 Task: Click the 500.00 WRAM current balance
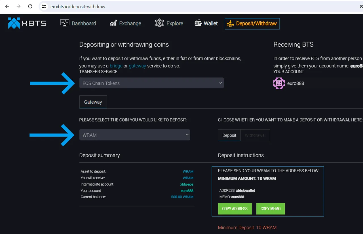click(182, 197)
